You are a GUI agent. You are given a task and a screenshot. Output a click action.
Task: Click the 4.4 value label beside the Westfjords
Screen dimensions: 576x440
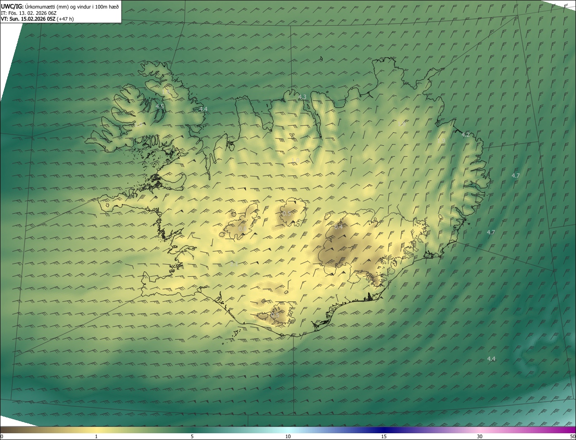[x=203, y=109]
